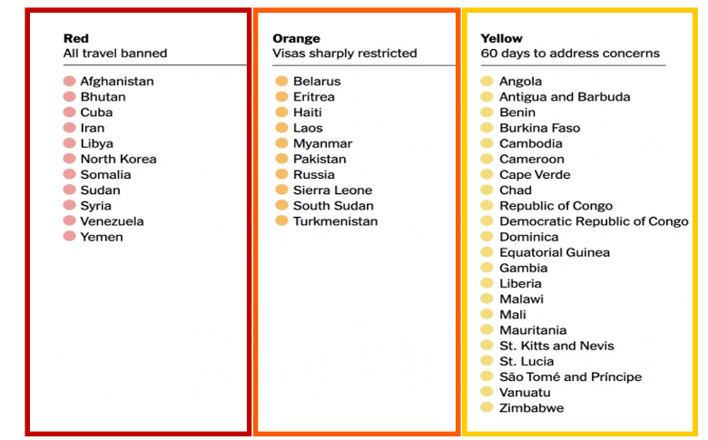
Task: Click the red dot next to Yemen
Action: [x=69, y=237]
